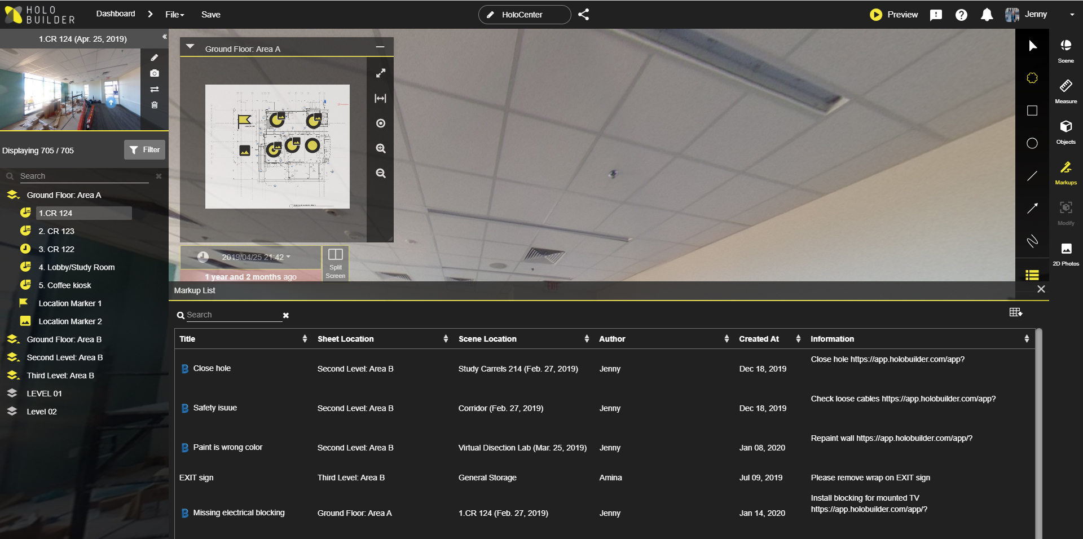Zoom in on the floor plan sheet
This screenshot has height=539, width=1083.
381,148
